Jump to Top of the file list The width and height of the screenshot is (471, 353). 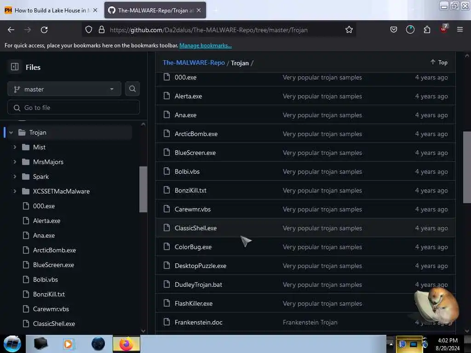pyautogui.click(x=439, y=62)
